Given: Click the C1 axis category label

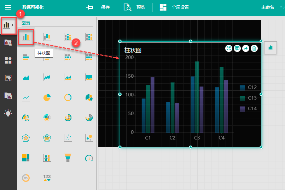Looking at the screenshot, I should (148, 138).
